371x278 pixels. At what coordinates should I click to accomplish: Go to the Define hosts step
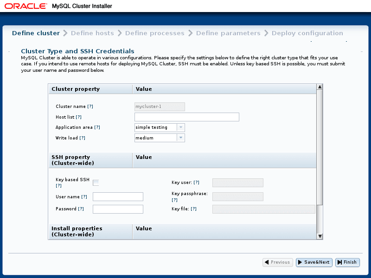(x=92, y=33)
